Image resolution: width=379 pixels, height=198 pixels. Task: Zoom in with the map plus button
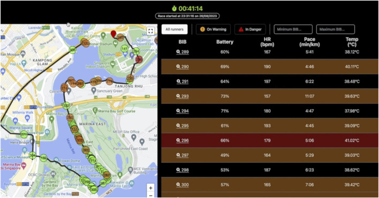(x=150, y=188)
